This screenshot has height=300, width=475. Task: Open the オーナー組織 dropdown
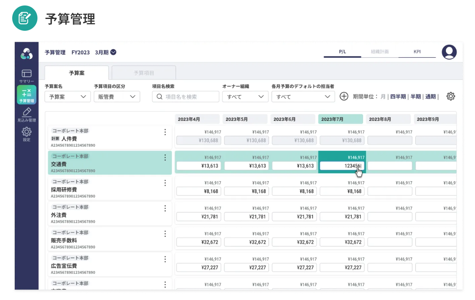pos(245,96)
